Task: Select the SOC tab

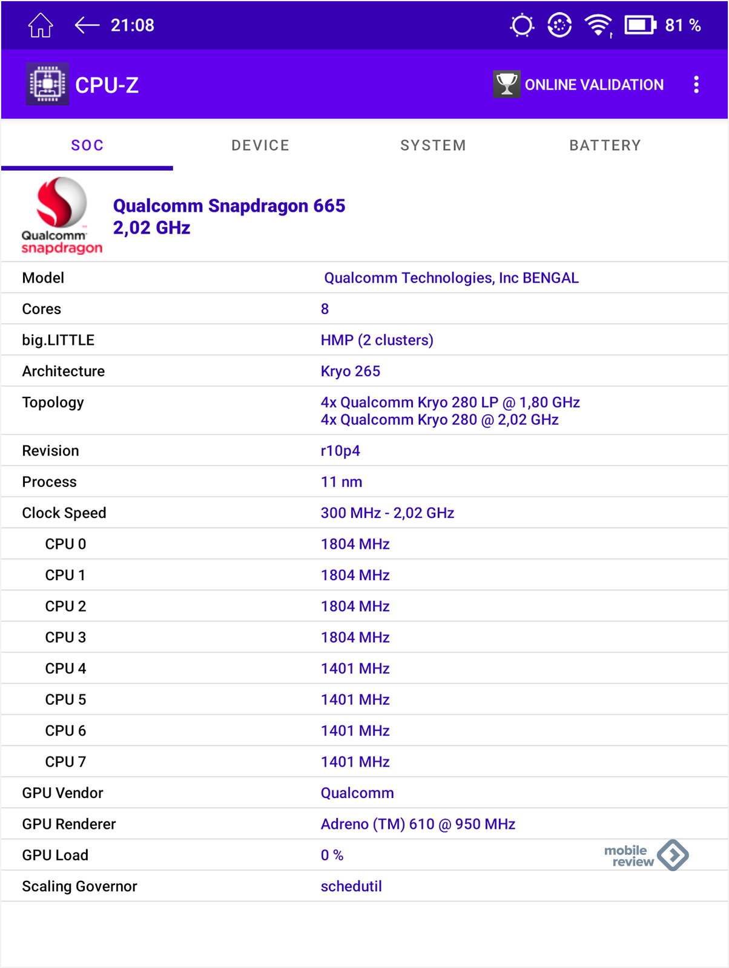Action: 87,145
